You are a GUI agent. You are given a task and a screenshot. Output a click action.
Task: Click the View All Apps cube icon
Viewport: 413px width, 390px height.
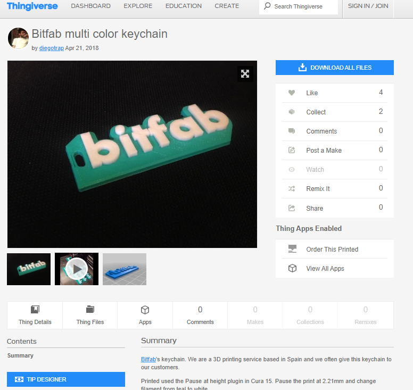pyautogui.click(x=292, y=268)
